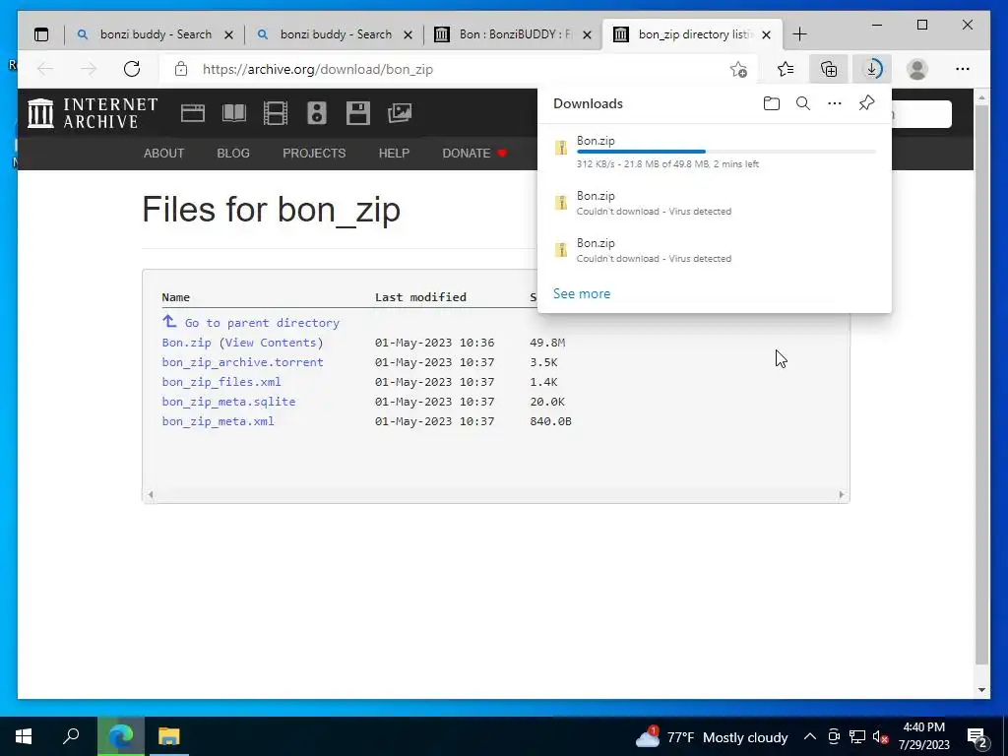Open File Explorer from taskbar
Screen dimensions: 1008x756
(x=169, y=736)
